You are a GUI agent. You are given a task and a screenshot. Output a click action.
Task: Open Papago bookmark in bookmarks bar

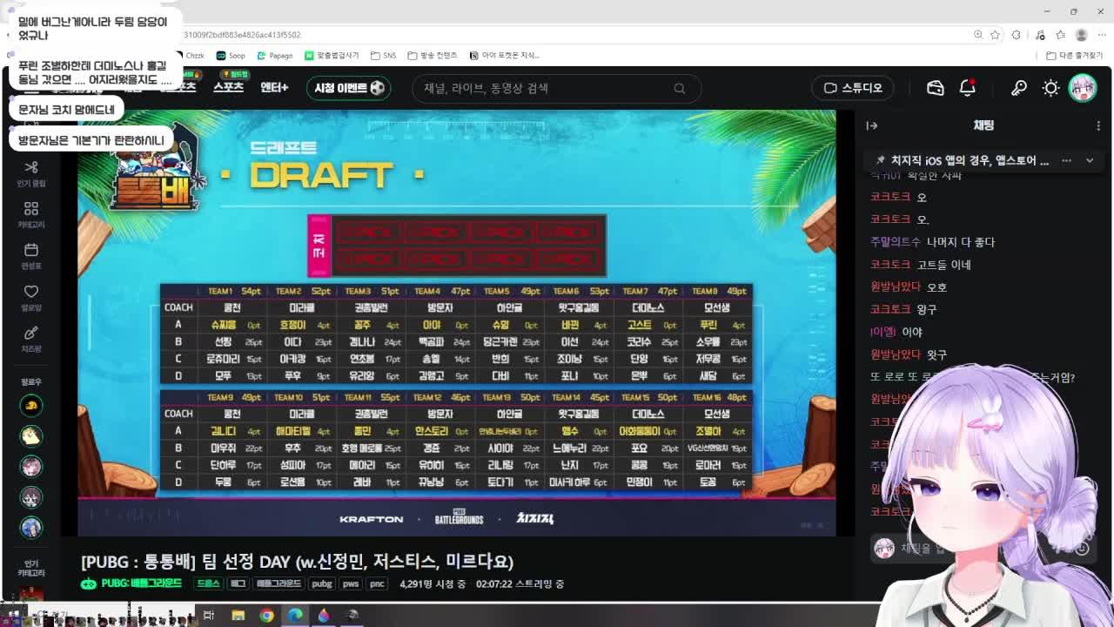[274, 55]
